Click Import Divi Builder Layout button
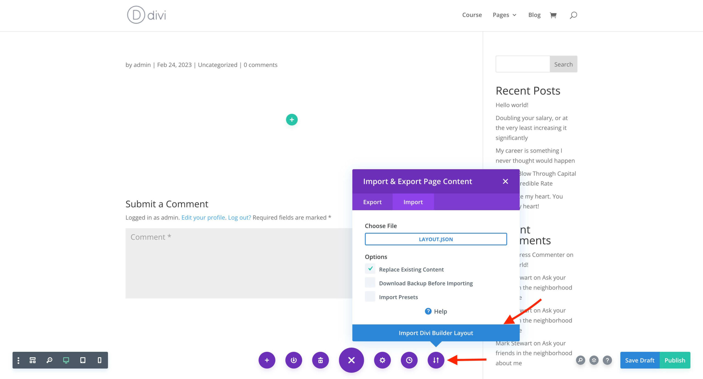This screenshot has width=703, height=379. [436, 333]
